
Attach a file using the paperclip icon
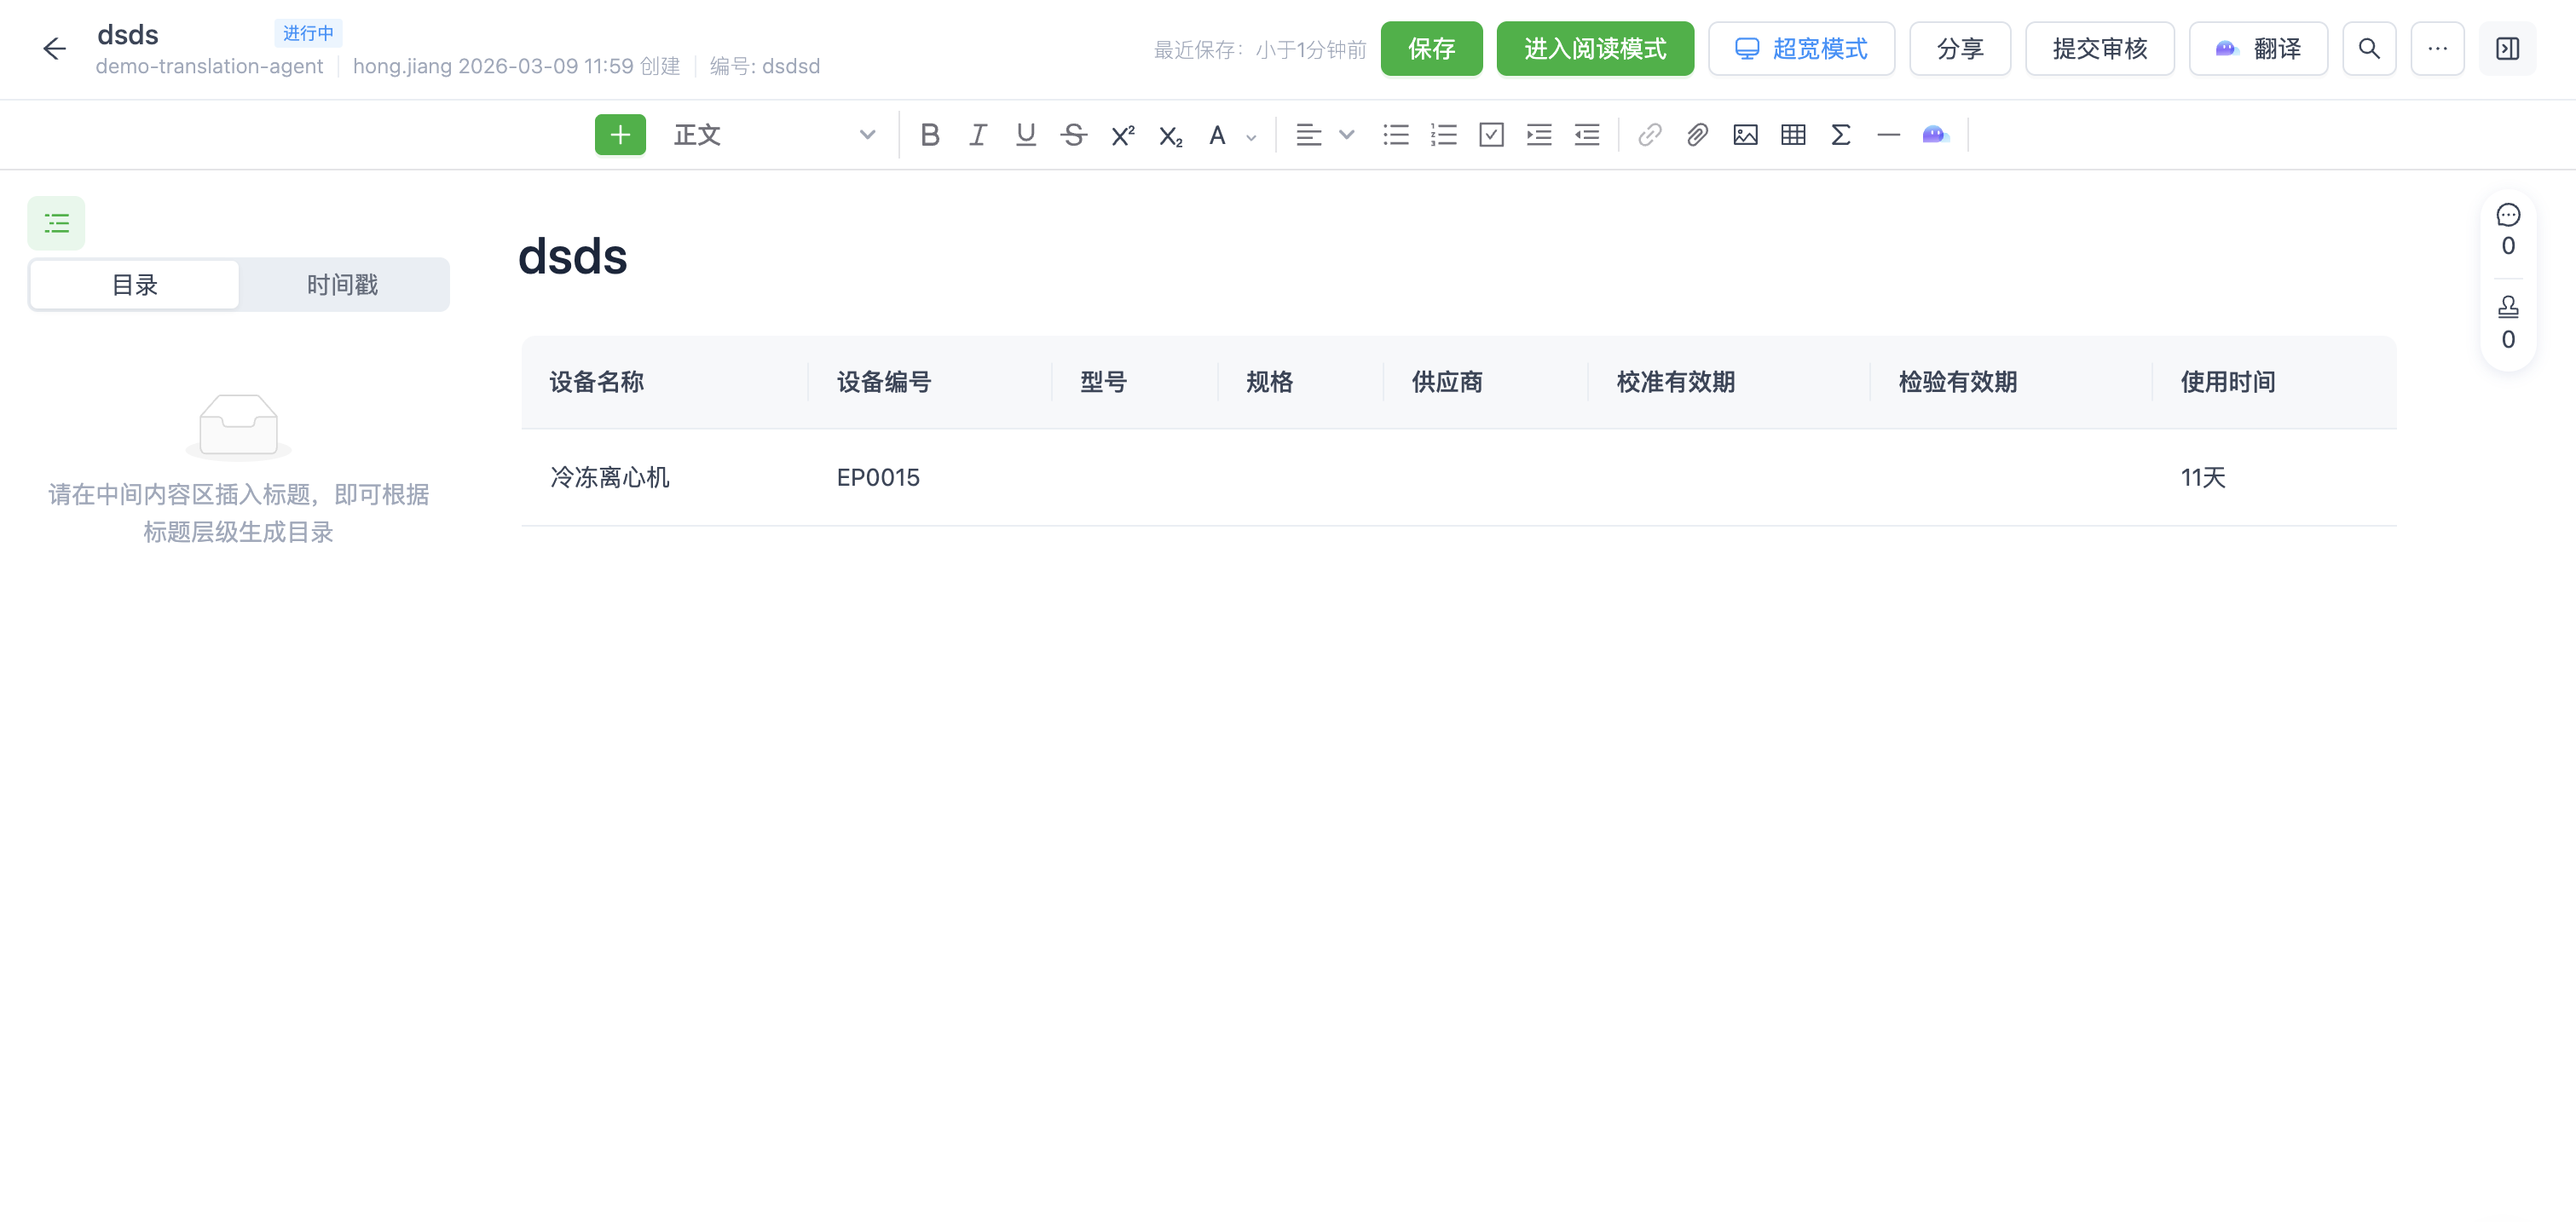(x=1697, y=134)
